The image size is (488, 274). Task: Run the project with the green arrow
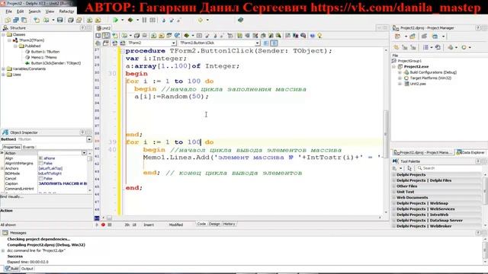click(x=115, y=21)
